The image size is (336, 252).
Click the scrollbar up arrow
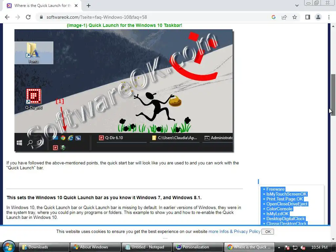pyautogui.click(x=333, y=26)
